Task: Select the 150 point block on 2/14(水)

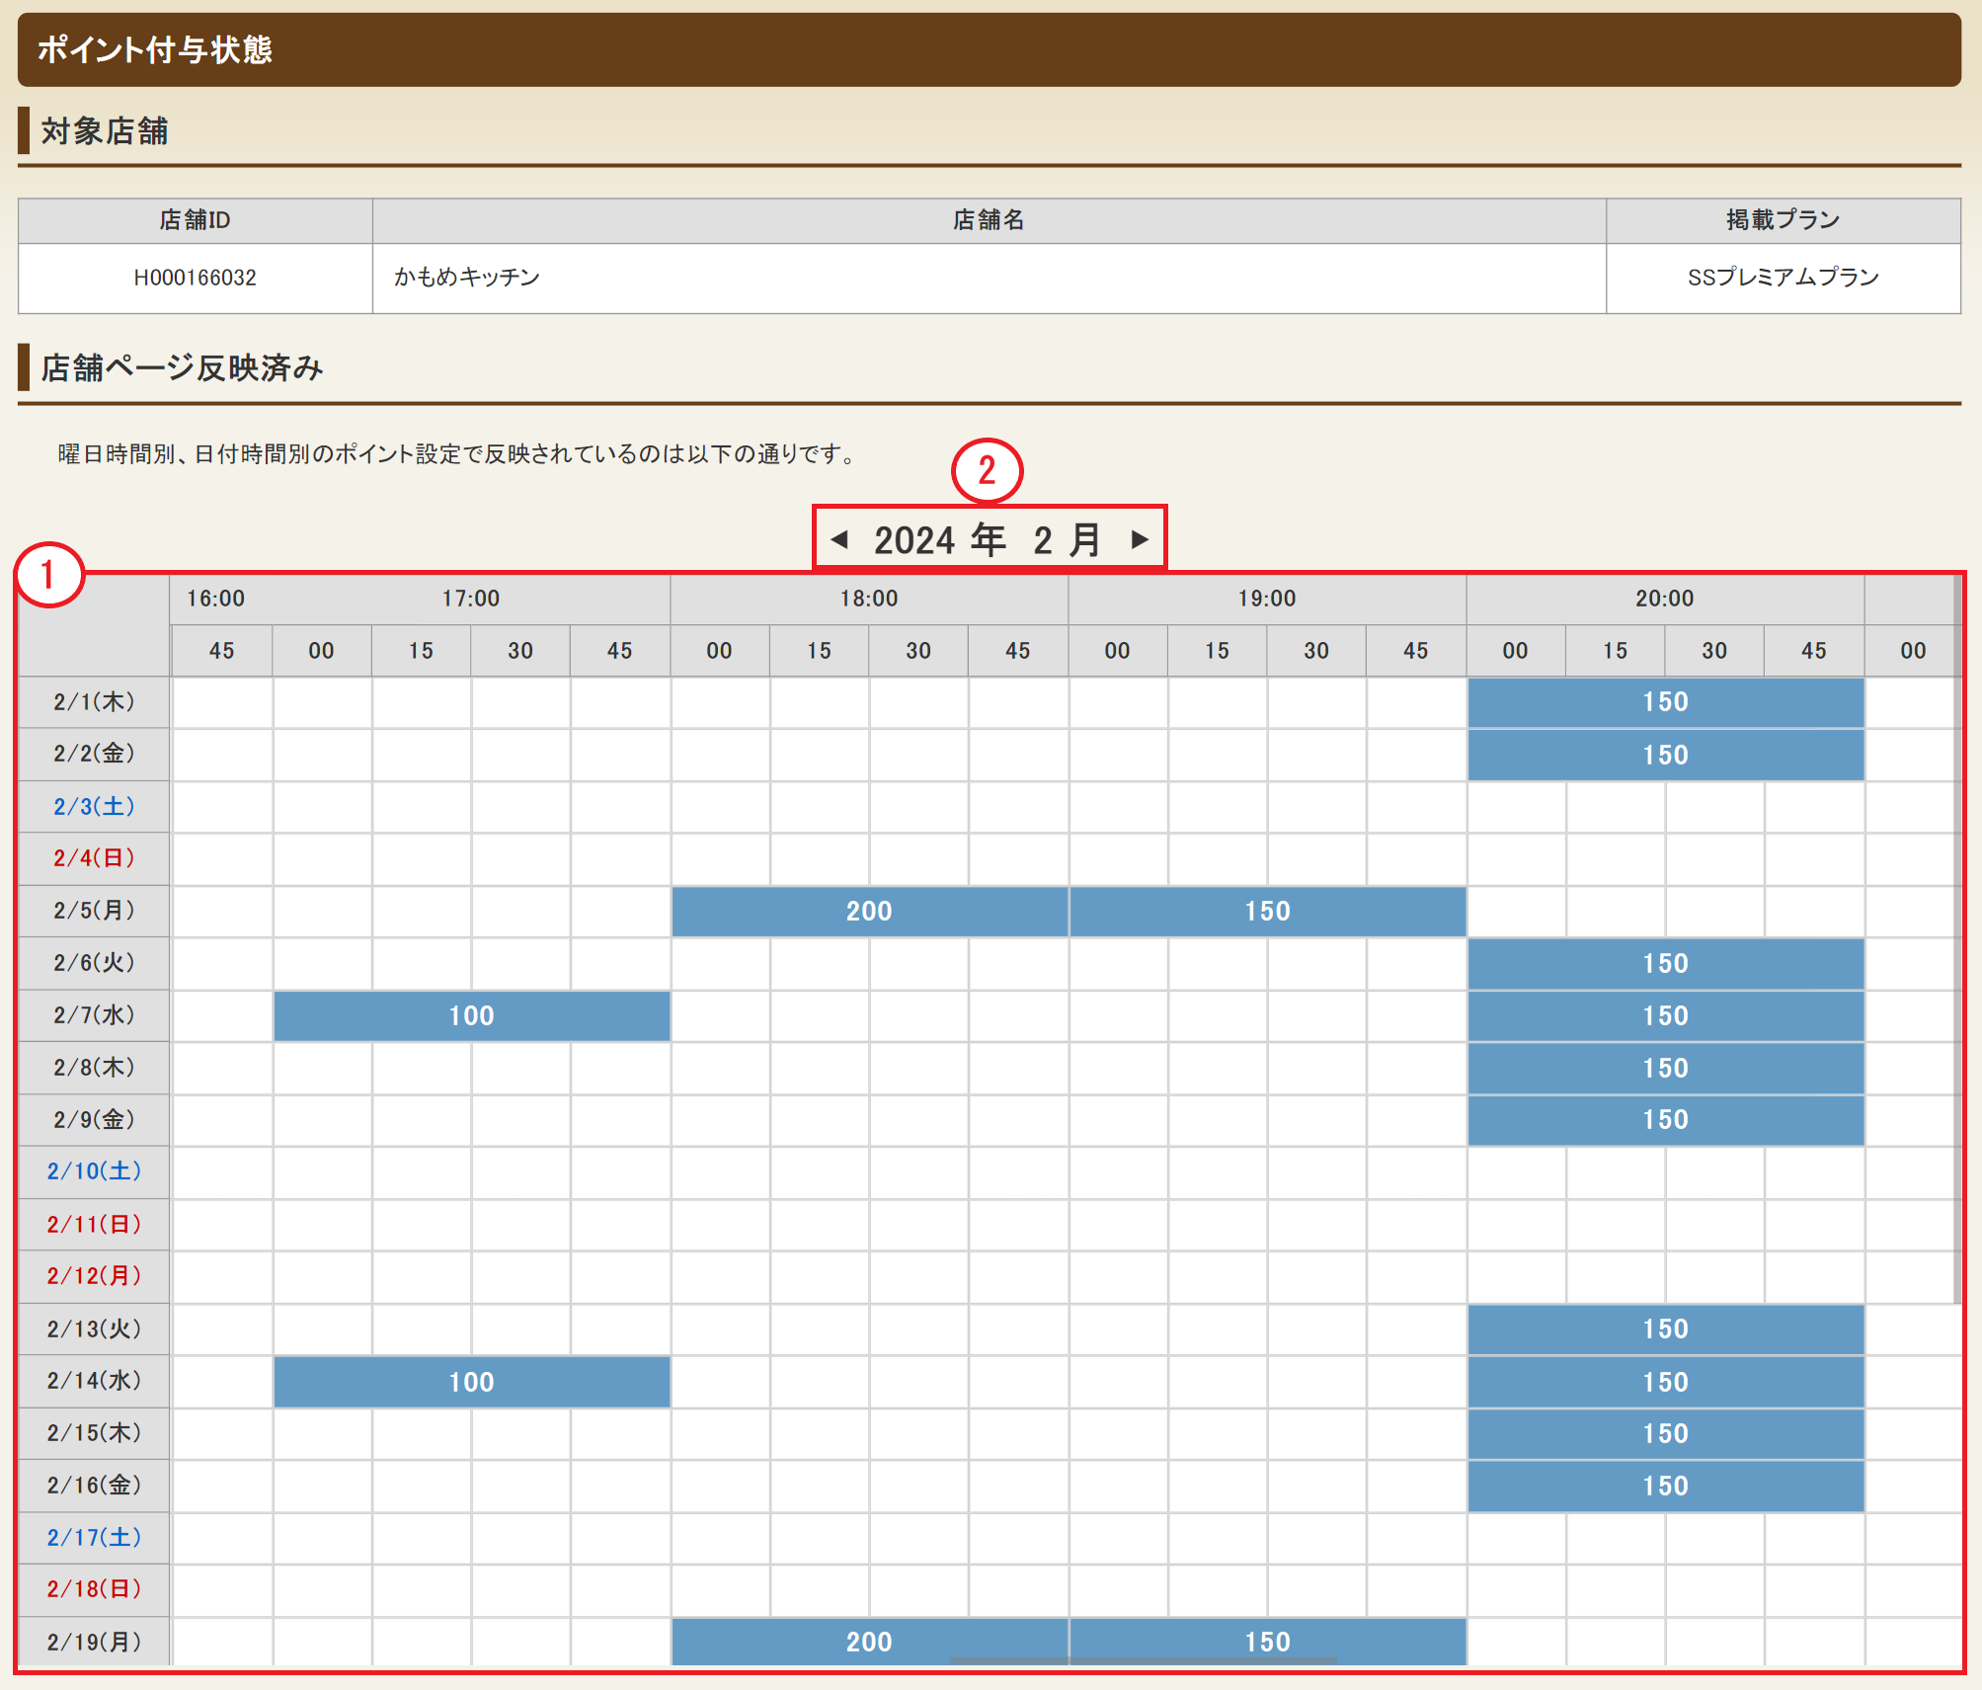Action: click(x=1665, y=1382)
